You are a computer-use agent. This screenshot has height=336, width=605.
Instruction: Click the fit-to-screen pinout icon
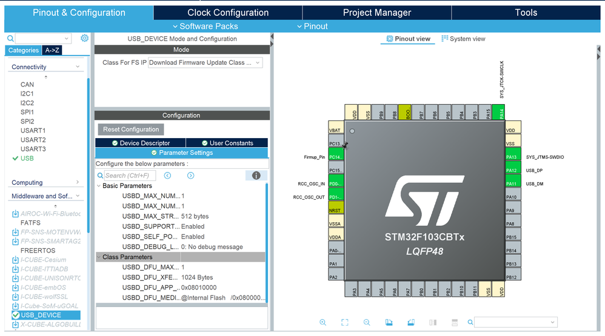[344, 323]
